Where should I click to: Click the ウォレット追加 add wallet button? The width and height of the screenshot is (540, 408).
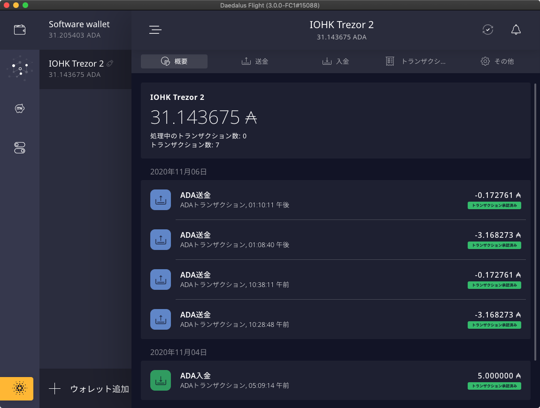(x=85, y=388)
